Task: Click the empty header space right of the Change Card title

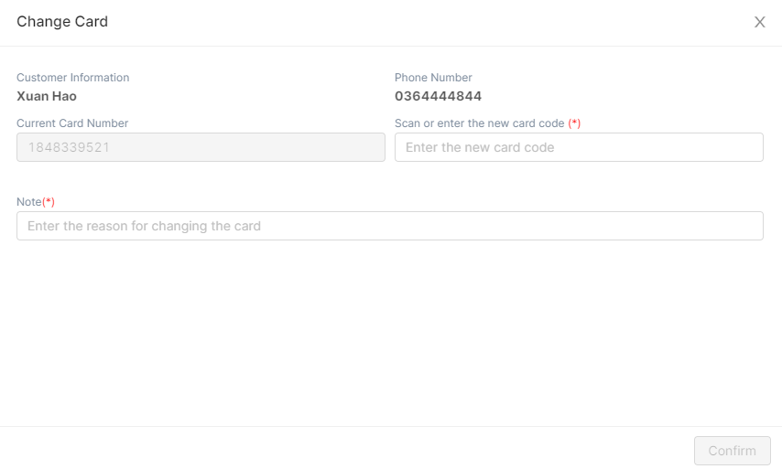Action: (412, 22)
